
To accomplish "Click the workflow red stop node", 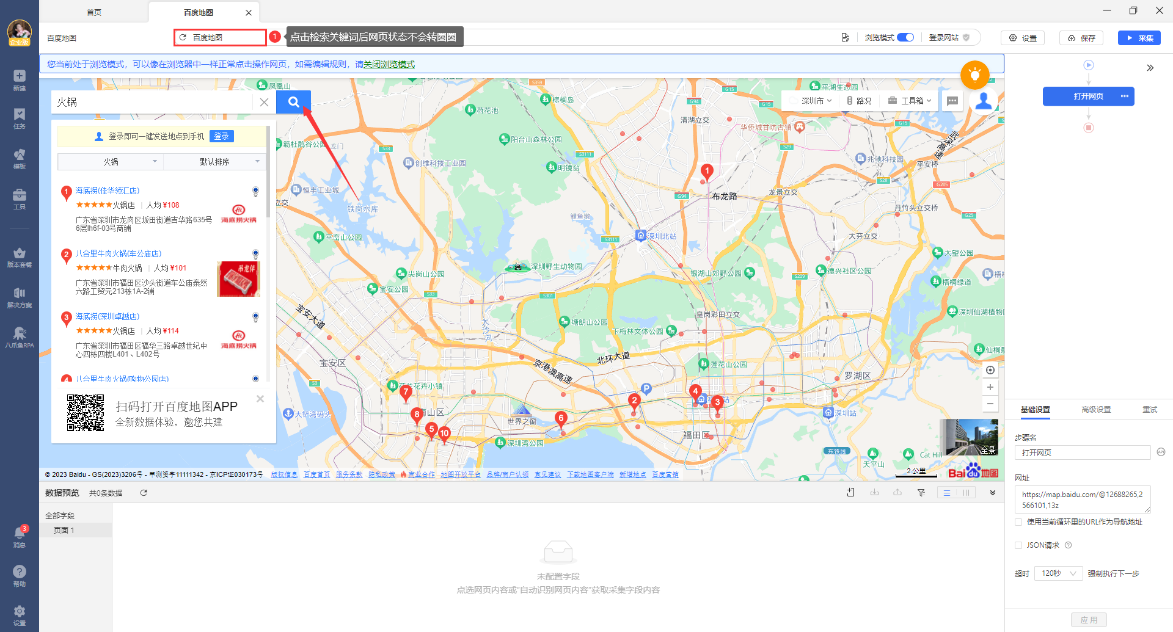I will (x=1089, y=128).
